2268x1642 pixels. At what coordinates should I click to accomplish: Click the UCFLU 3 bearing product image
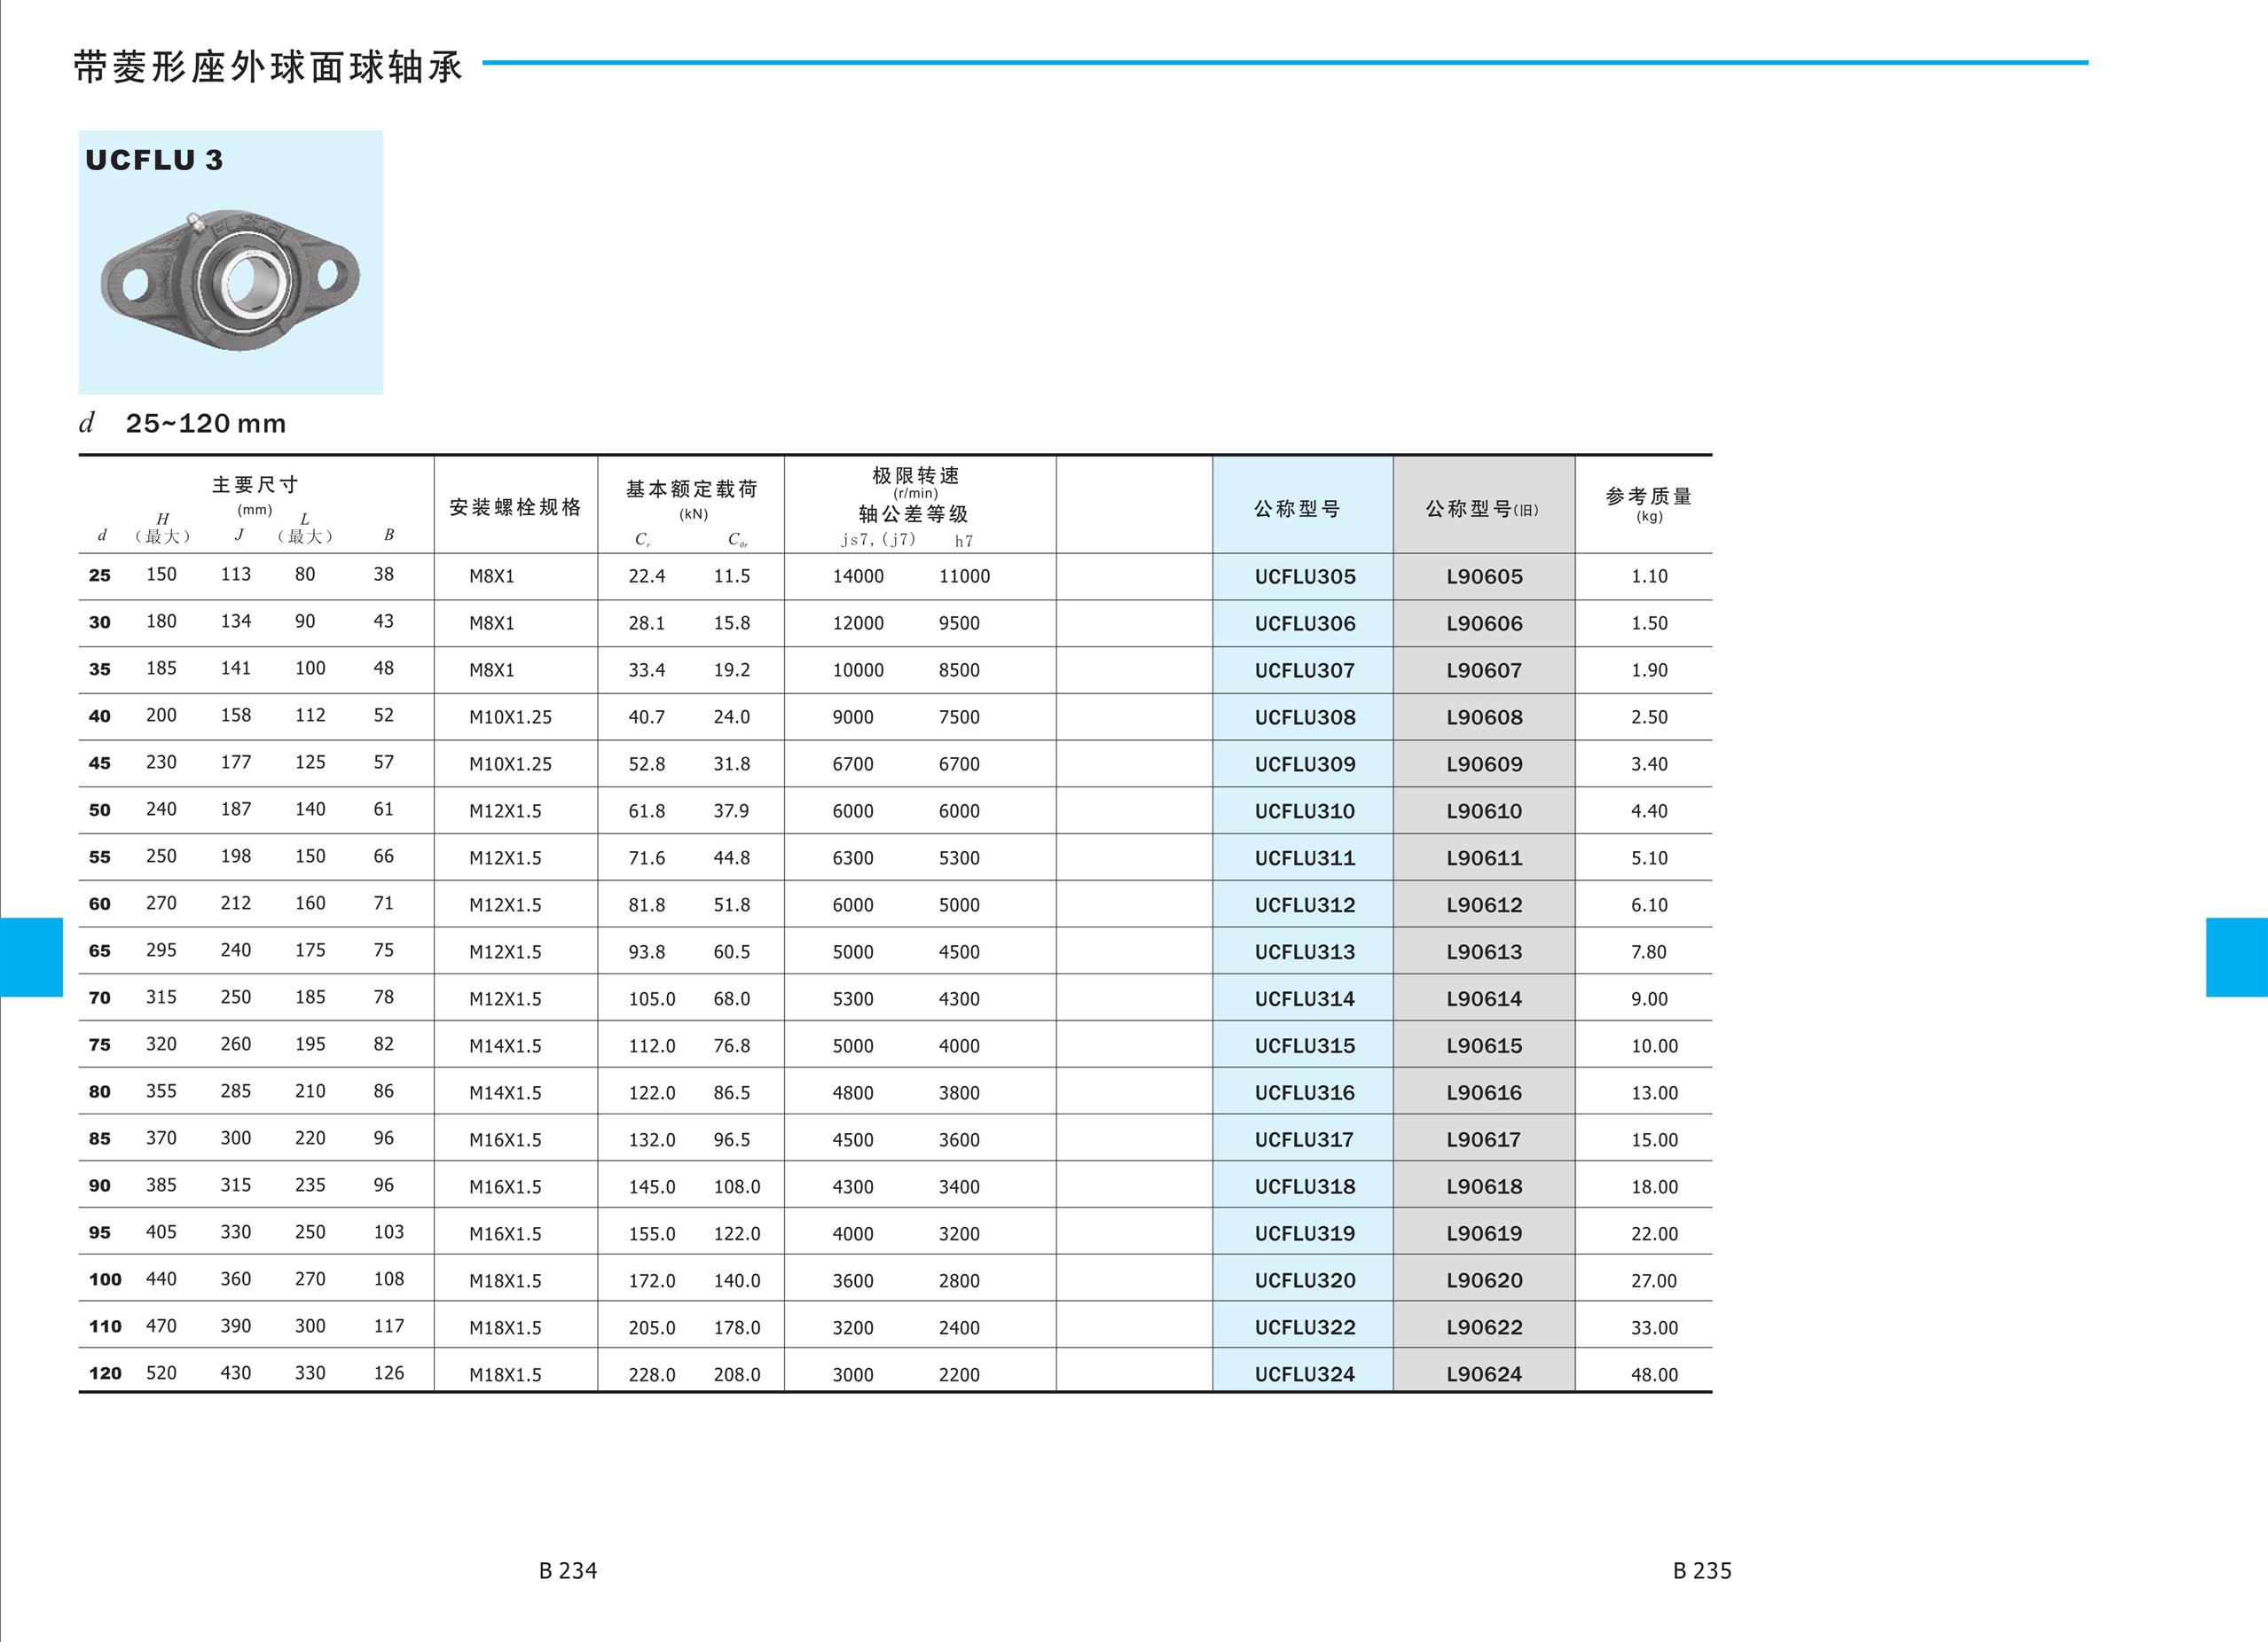point(230,276)
